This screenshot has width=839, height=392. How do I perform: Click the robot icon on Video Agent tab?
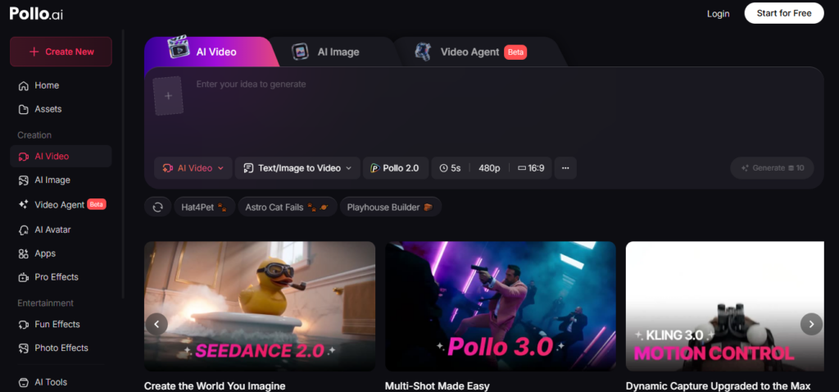(x=423, y=52)
